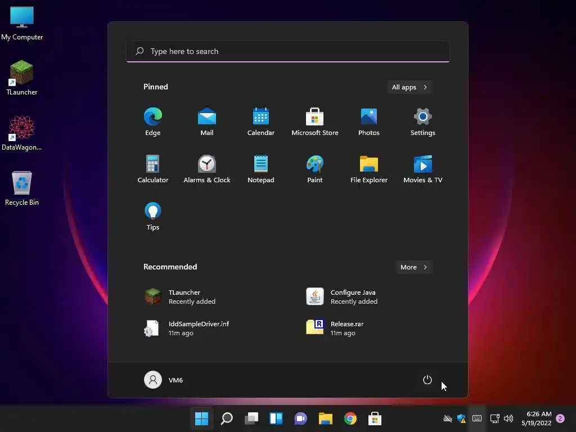This screenshot has height=432, width=576.
Task: Launch Google Chrome from the taskbar
Action: (x=350, y=418)
